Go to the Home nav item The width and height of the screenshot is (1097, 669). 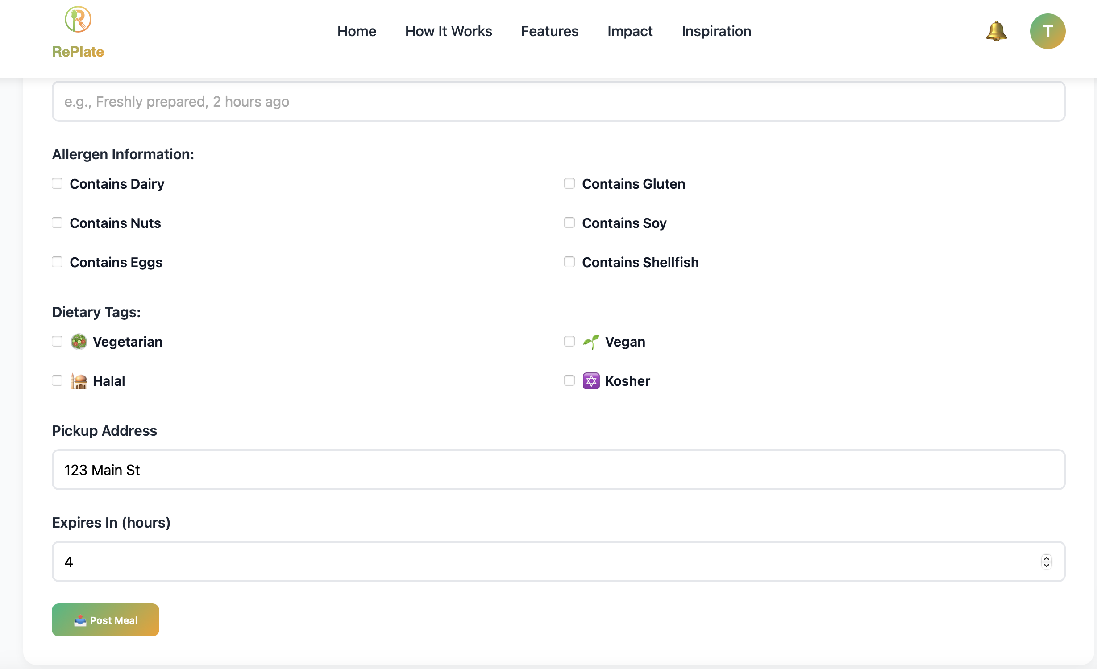coord(357,31)
